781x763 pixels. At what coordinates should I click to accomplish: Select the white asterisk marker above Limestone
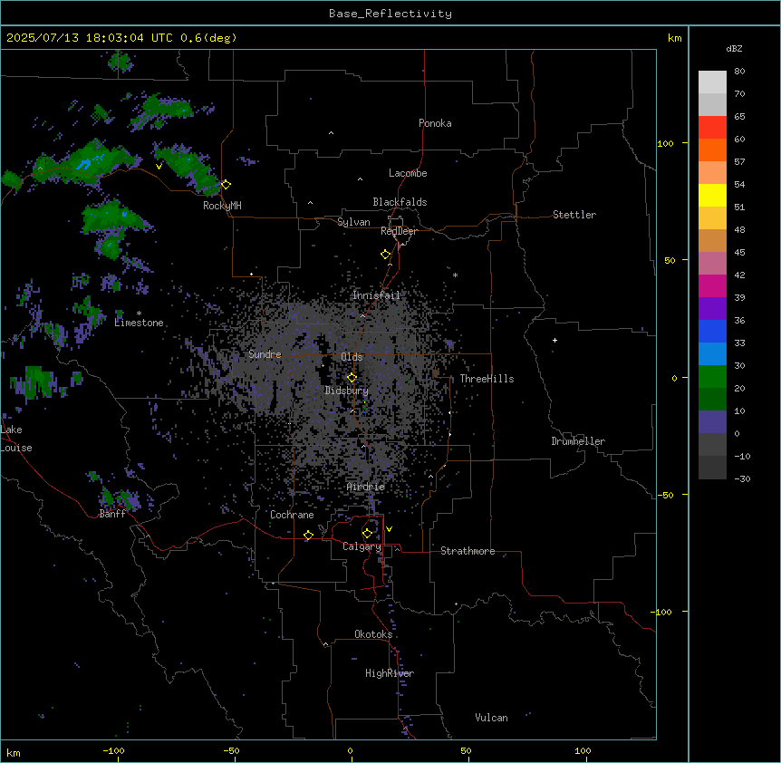[139, 314]
